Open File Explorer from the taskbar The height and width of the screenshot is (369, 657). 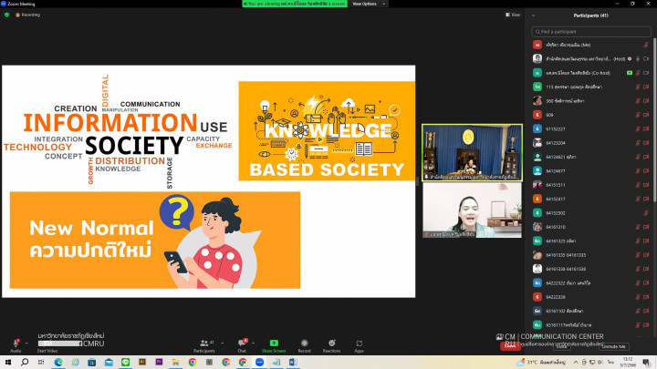pos(175,363)
